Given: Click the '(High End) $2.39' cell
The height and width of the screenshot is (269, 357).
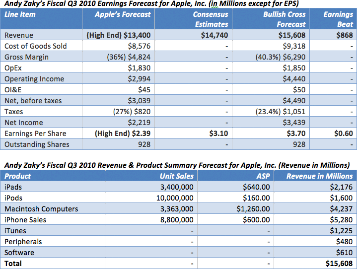Looking at the screenshot, I should [x=123, y=134].
